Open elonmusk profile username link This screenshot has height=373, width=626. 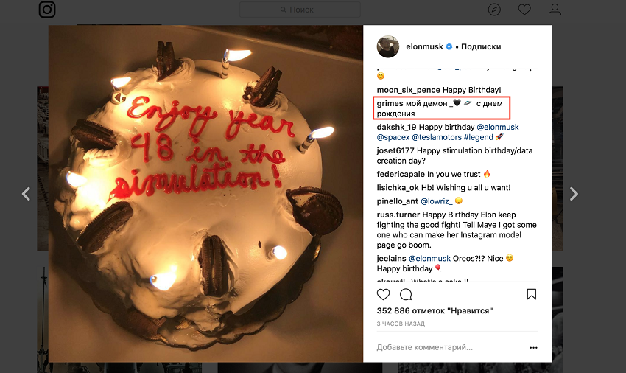coord(424,46)
